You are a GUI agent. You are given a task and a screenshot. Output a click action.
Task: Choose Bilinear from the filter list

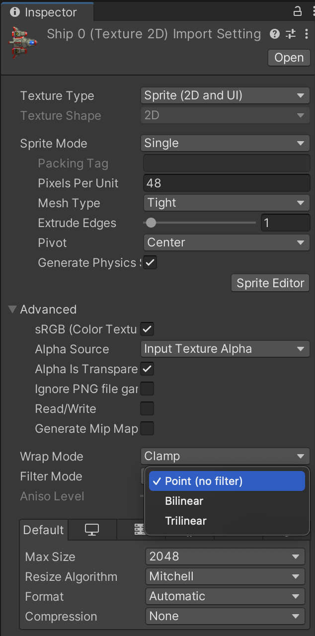click(184, 501)
